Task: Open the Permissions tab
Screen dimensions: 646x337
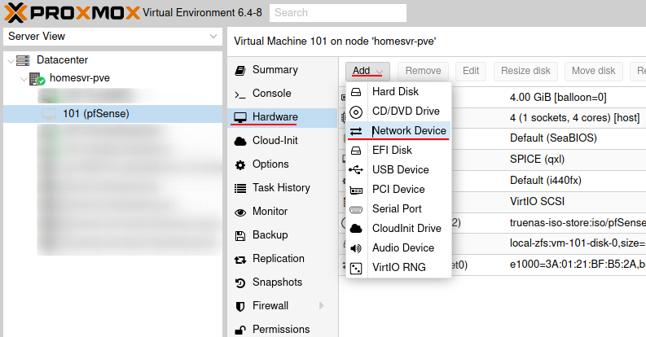Action: 283,329
